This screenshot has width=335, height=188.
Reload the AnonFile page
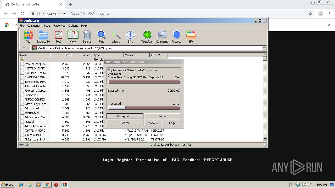point(23,14)
